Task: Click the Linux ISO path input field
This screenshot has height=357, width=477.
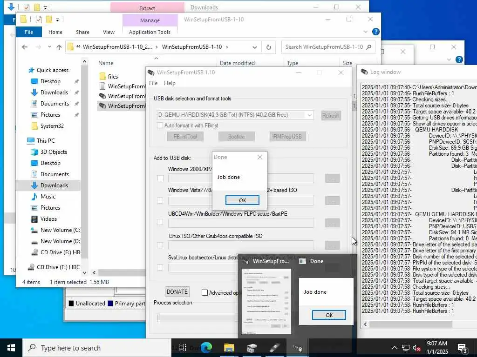Action: [241, 245]
